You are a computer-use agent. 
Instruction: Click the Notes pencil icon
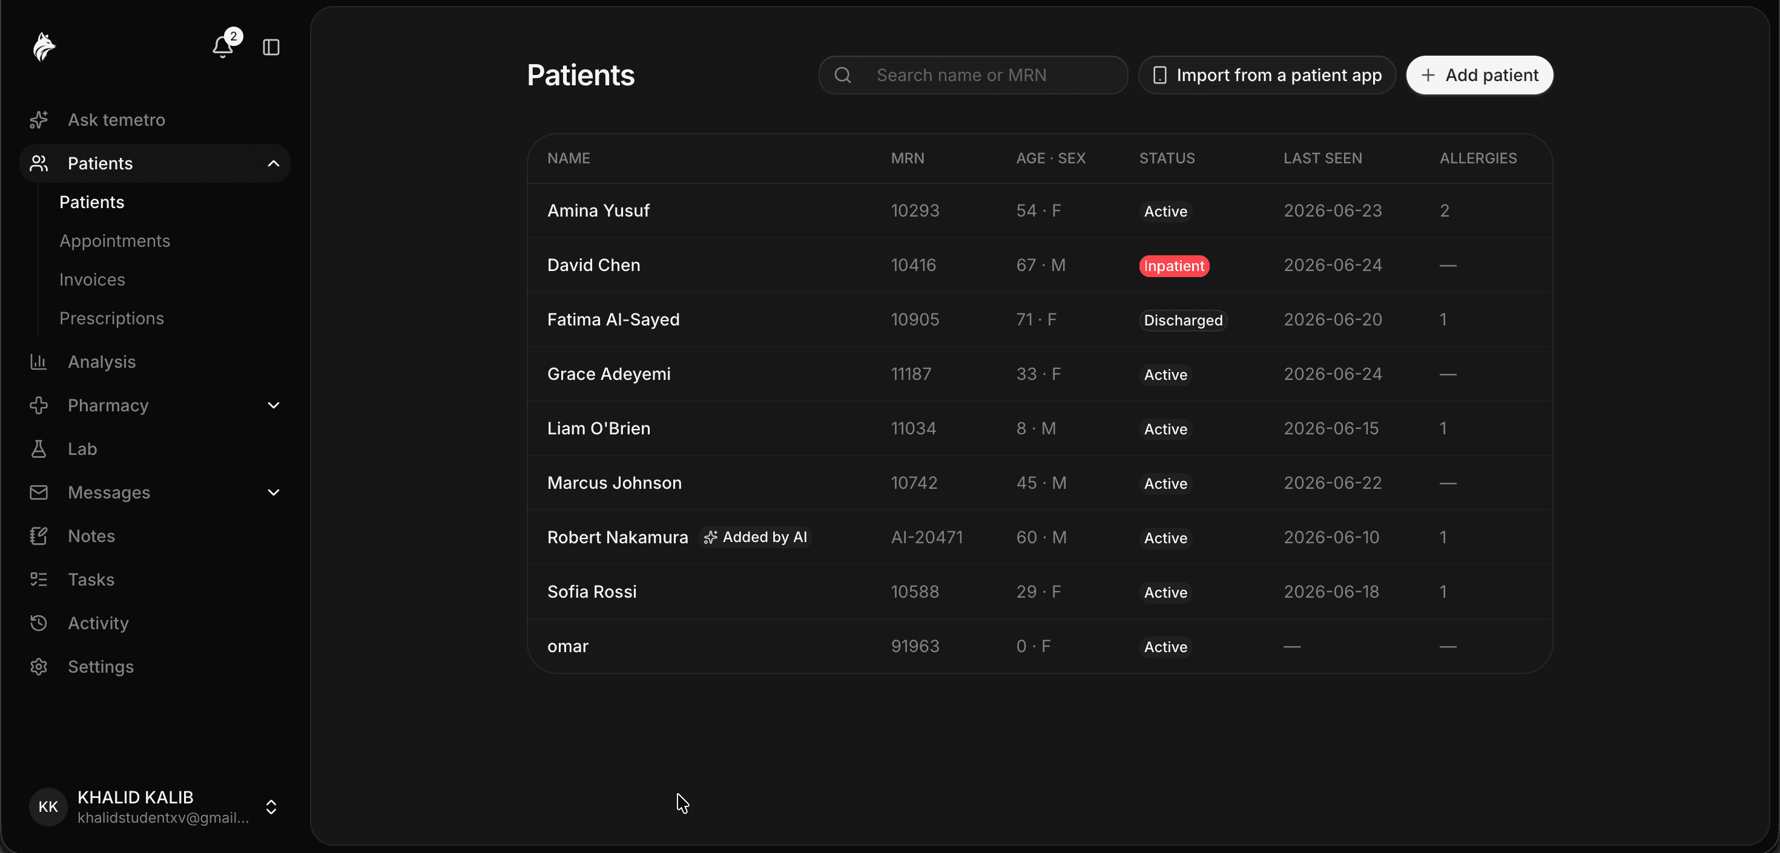(x=39, y=536)
